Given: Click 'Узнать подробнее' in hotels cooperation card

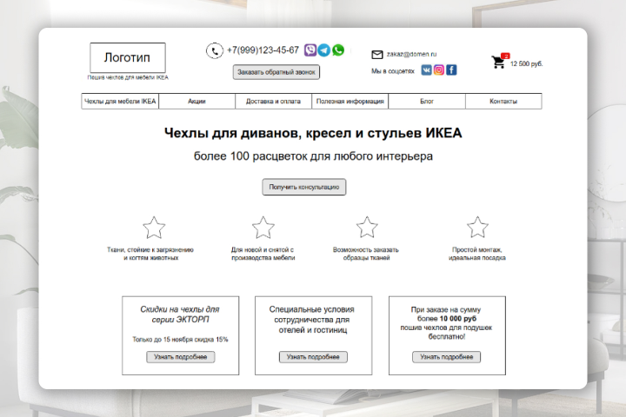Looking at the screenshot, I should [x=313, y=357].
